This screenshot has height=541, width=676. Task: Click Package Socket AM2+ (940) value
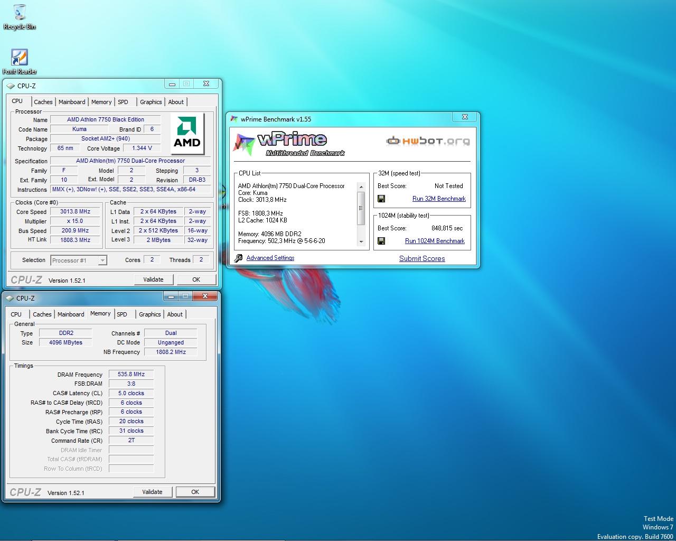(x=106, y=138)
